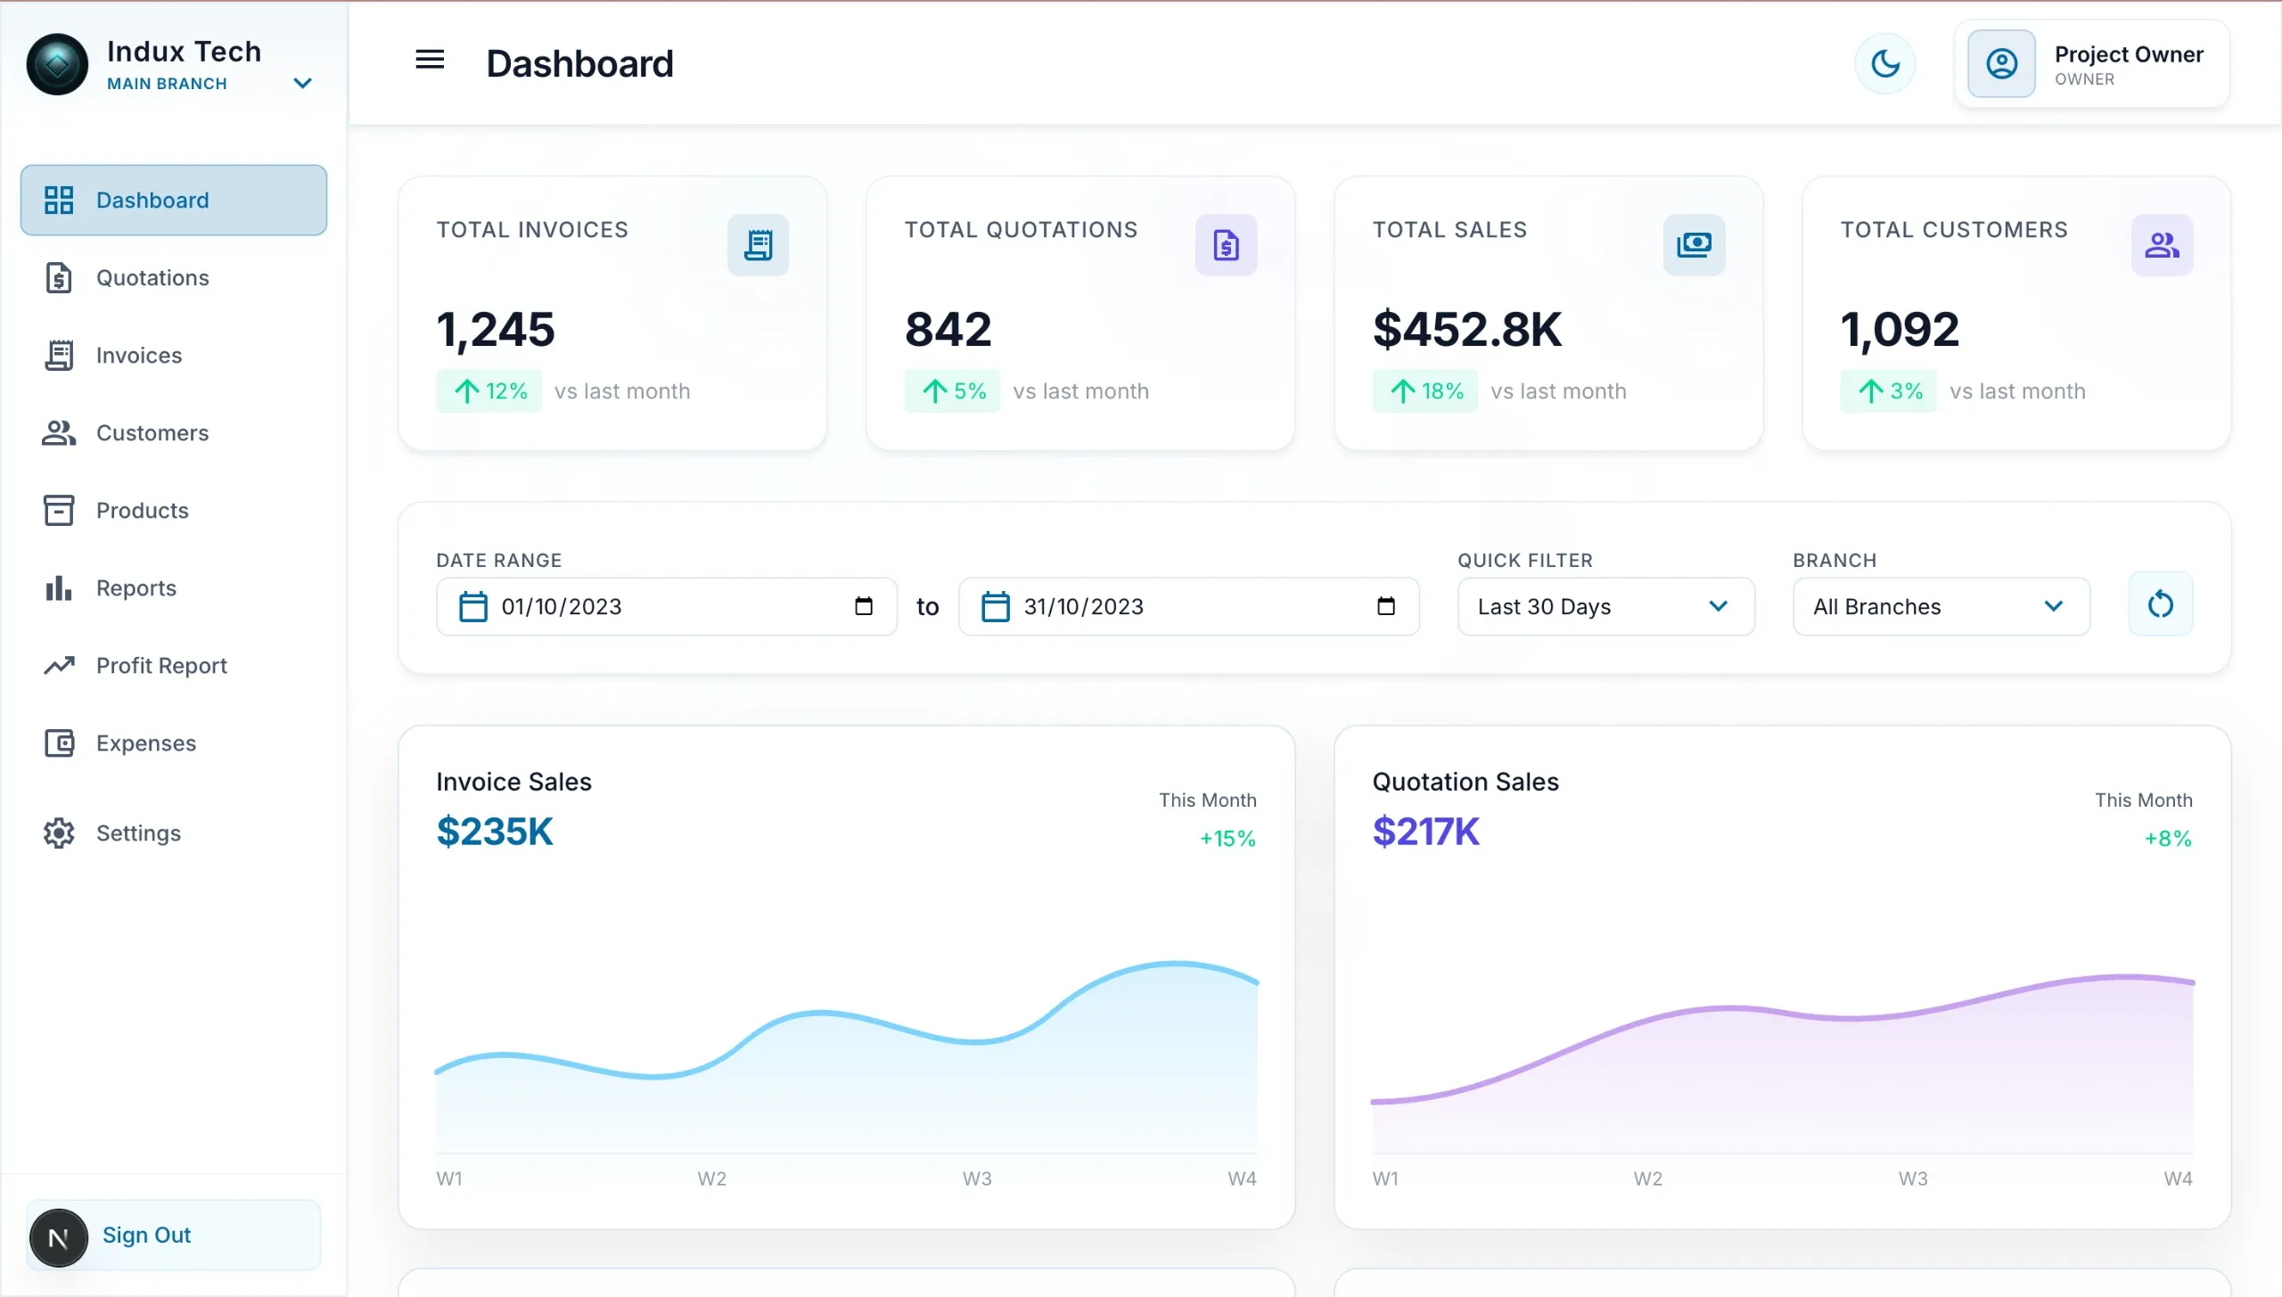Screen dimensions: 2282x1297
Task: Click the Total Customers people icon
Action: [x=2162, y=244]
